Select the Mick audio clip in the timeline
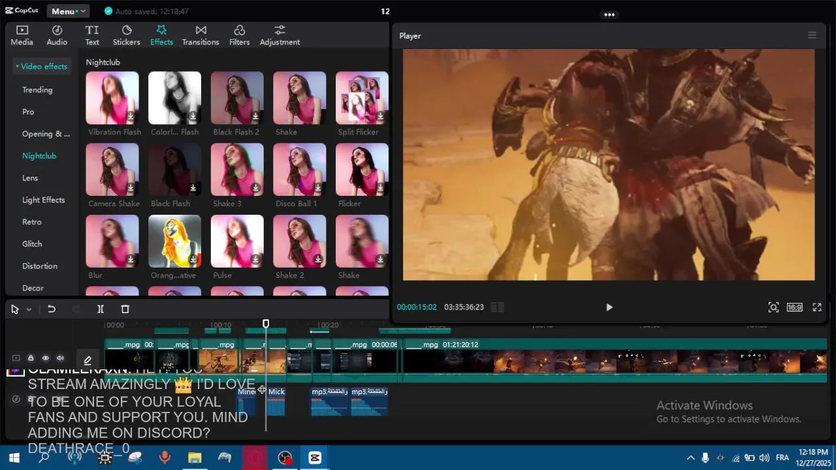 (x=276, y=401)
